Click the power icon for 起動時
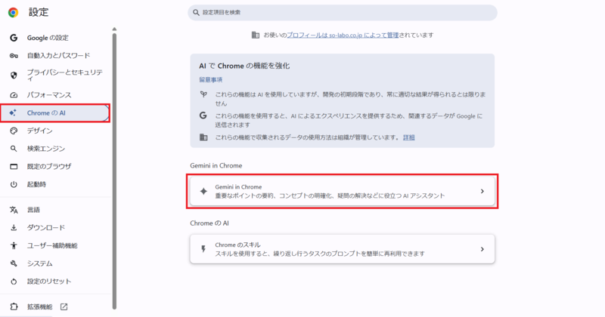 pyautogui.click(x=14, y=184)
